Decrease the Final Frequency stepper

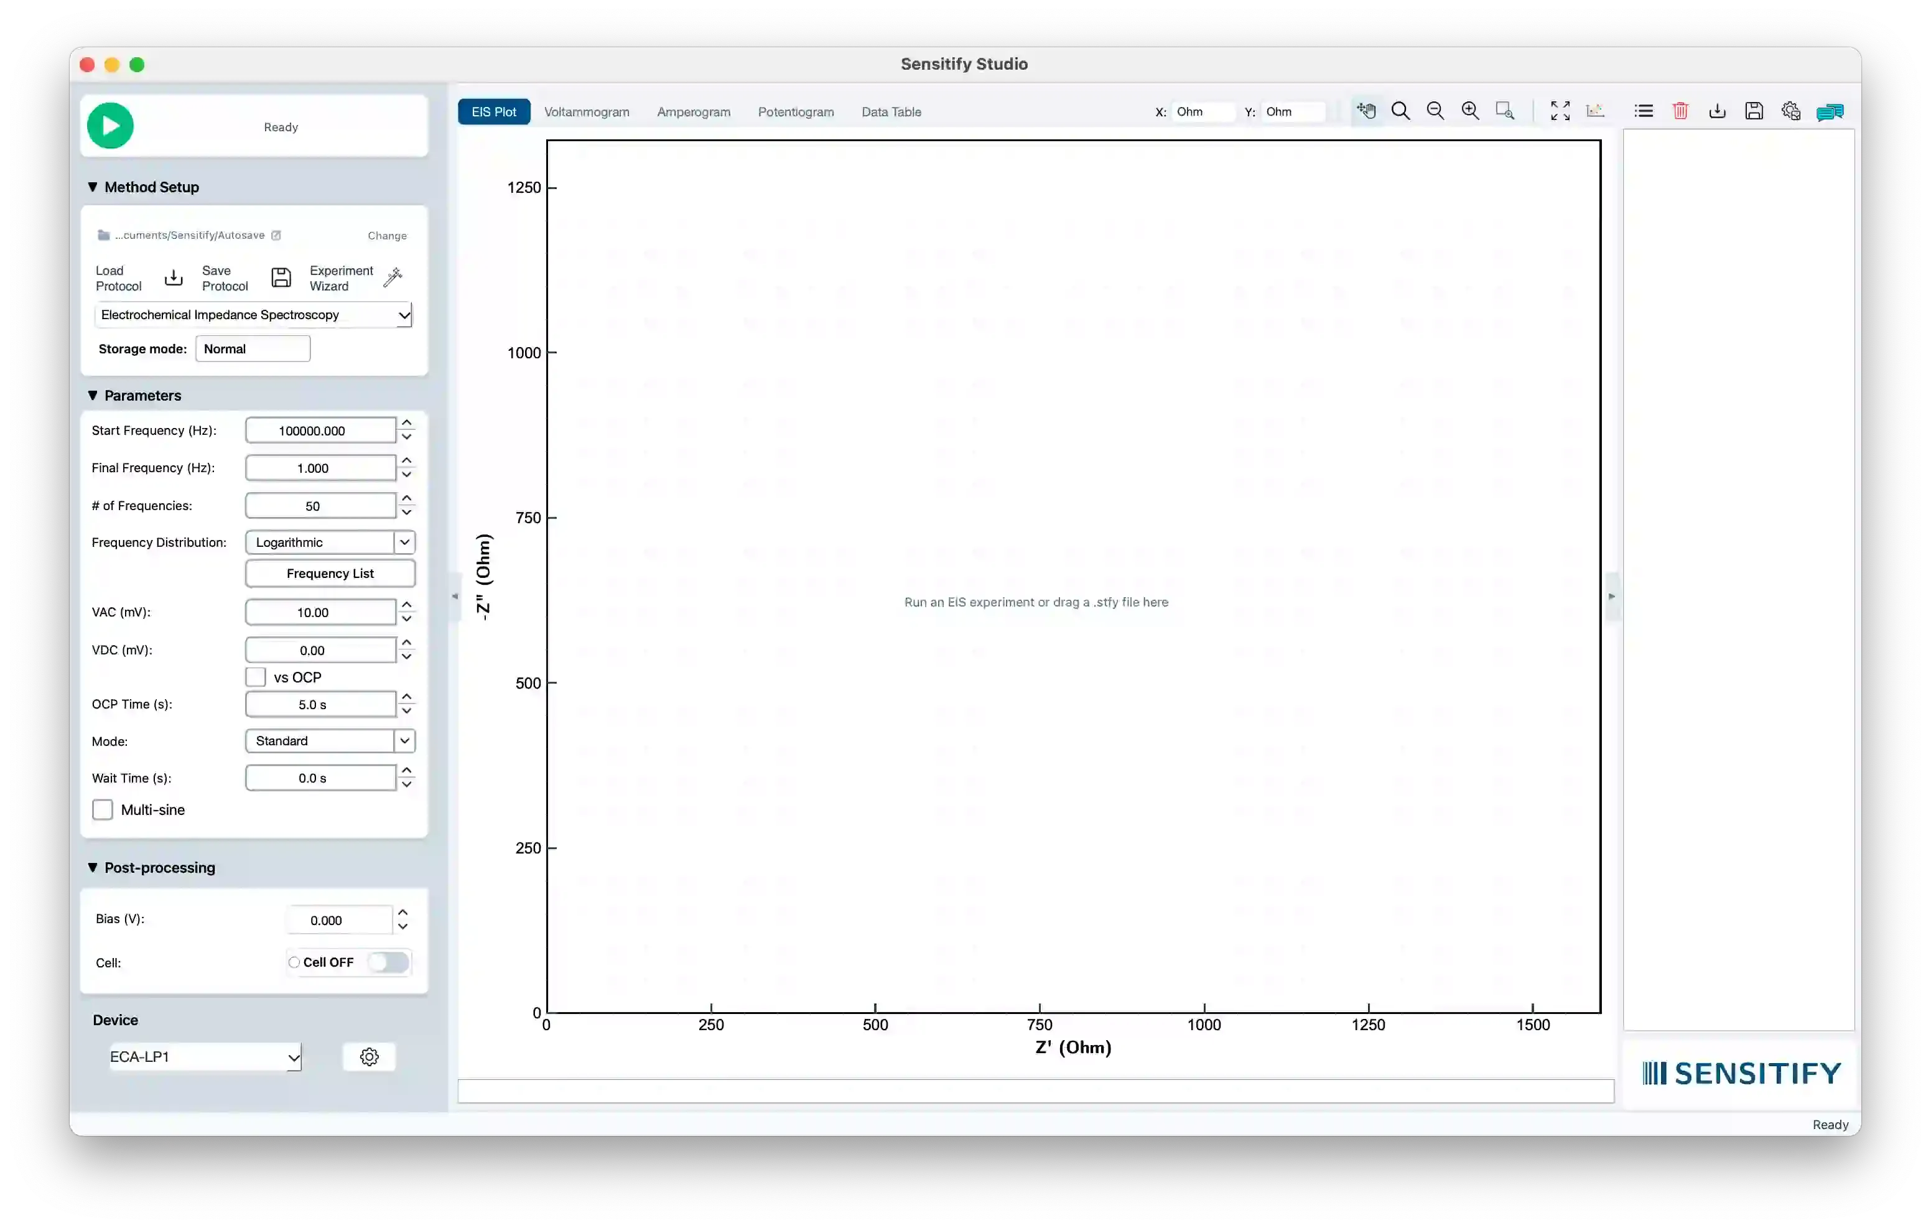click(407, 476)
